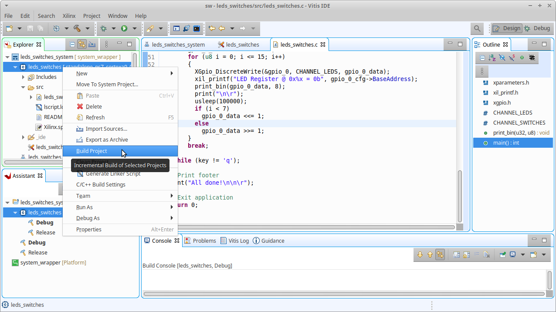Clear the console output

[487, 254]
